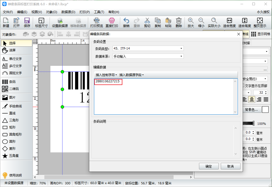Show the full page with 整页显示
Viewport: 272px width, 187px height.
(260, 23)
